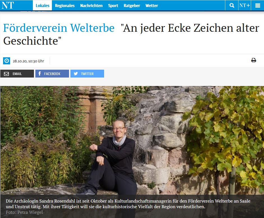The width and height of the screenshot is (264, 218).
Task: Open the Ratgeber menu item
Action: (132, 6)
